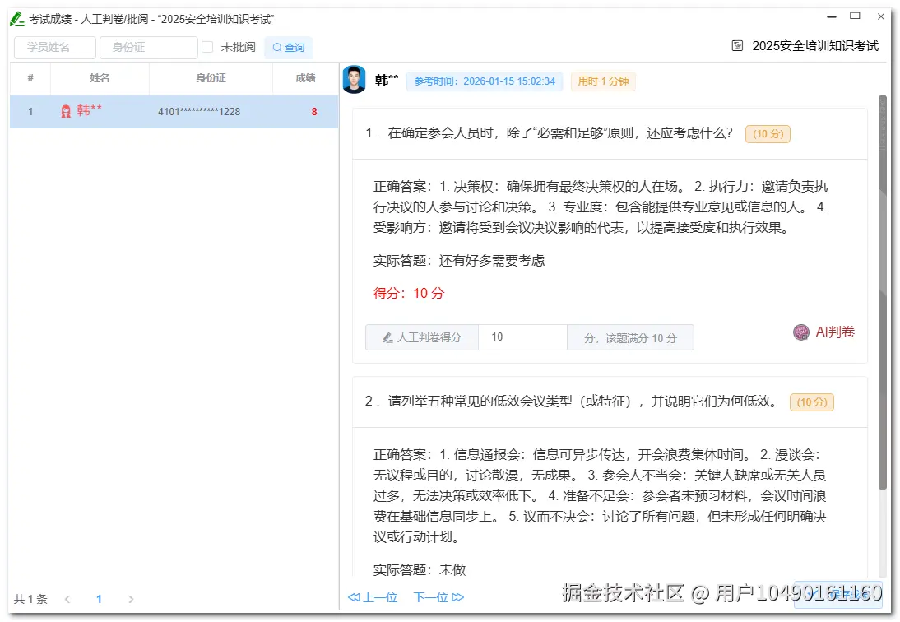900x622 pixels.
Task: Click the app logo icon in title bar
Action: tap(17, 16)
